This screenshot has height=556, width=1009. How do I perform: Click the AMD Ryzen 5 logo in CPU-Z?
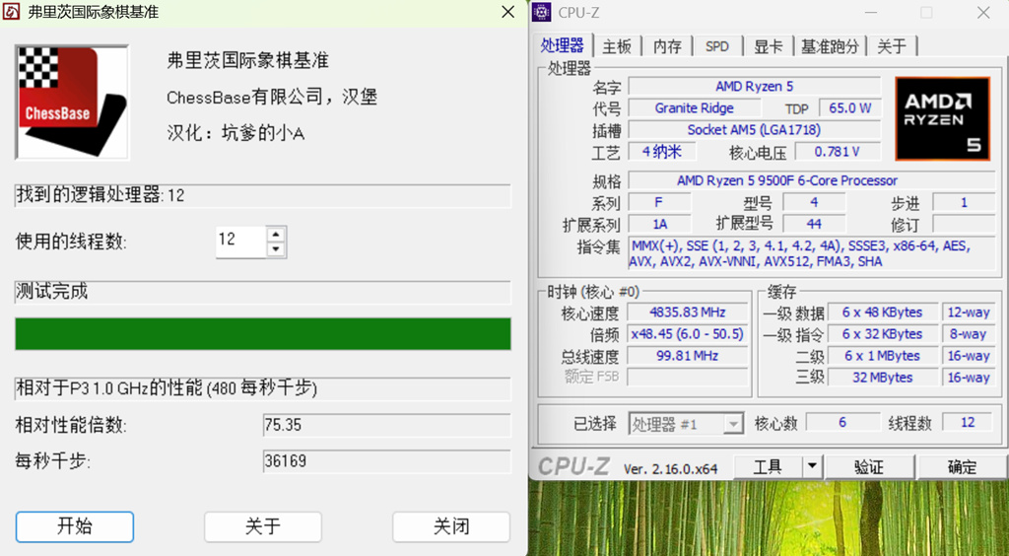pos(942,118)
